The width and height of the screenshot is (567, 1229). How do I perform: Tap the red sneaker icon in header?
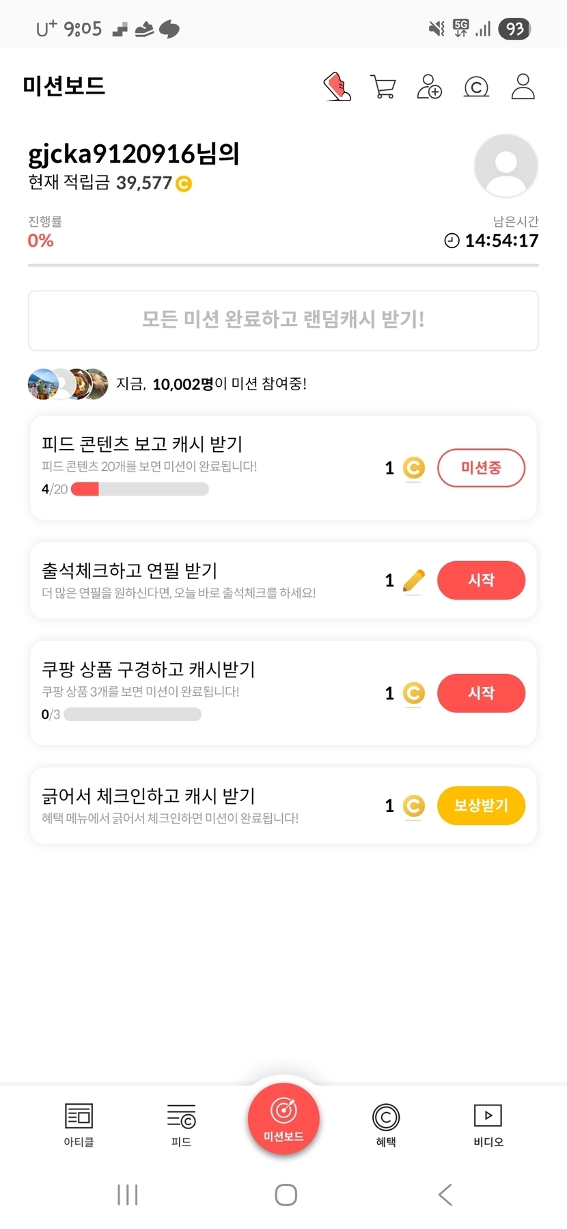tap(337, 87)
